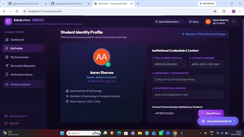Open Brave browser from the taskbar
244x137 pixels.
coord(112,133)
